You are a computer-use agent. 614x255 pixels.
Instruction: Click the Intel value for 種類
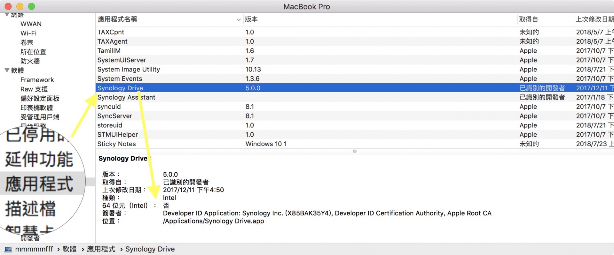coord(169,198)
